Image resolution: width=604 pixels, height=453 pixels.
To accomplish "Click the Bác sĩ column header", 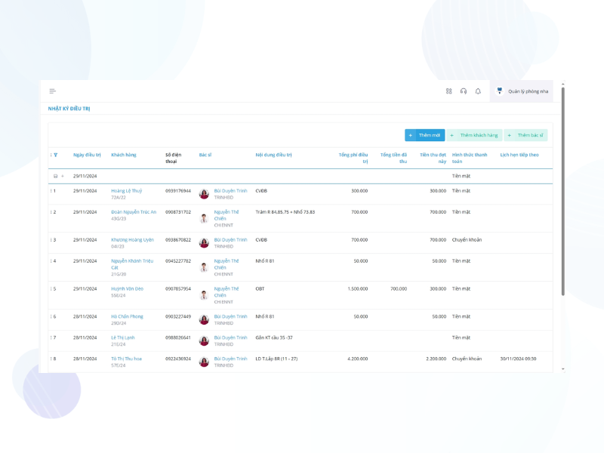I will click(205, 155).
